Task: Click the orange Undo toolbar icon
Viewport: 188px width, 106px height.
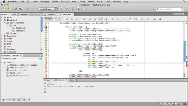Action: click(27, 9)
